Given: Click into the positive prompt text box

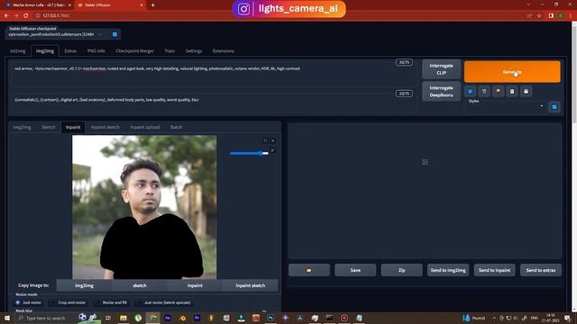Looking at the screenshot, I should pos(214,74).
